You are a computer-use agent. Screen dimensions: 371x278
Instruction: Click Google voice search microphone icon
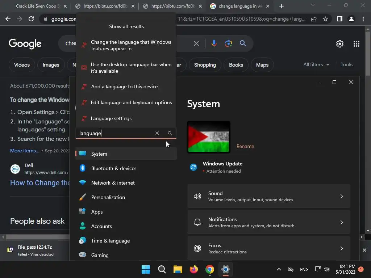(x=214, y=43)
